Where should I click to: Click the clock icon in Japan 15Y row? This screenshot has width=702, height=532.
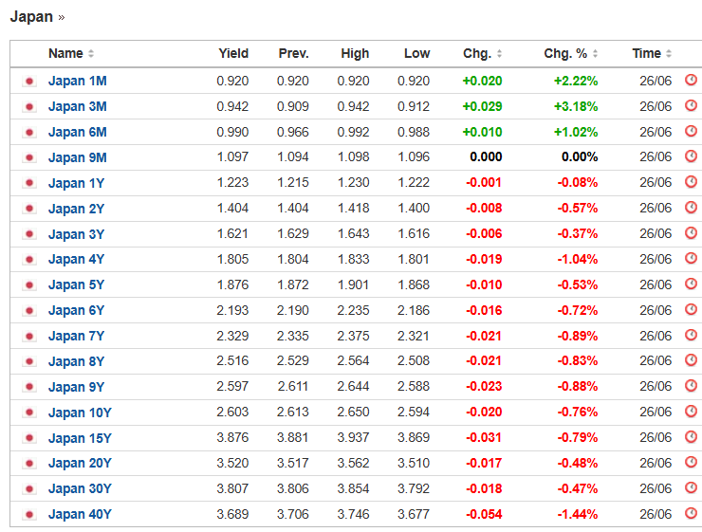(691, 437)
